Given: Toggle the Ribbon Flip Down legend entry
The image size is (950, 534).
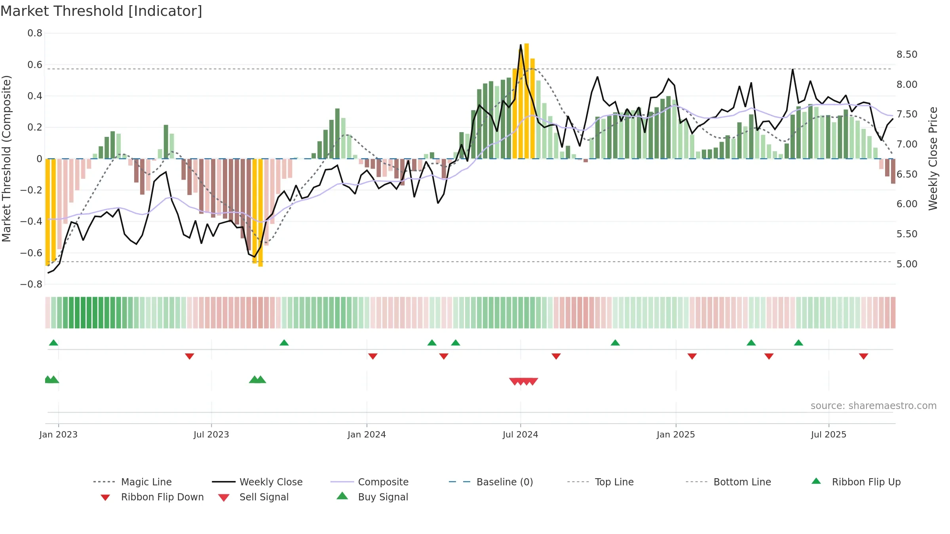Looking at the screenshot, I should coord(152,497).
